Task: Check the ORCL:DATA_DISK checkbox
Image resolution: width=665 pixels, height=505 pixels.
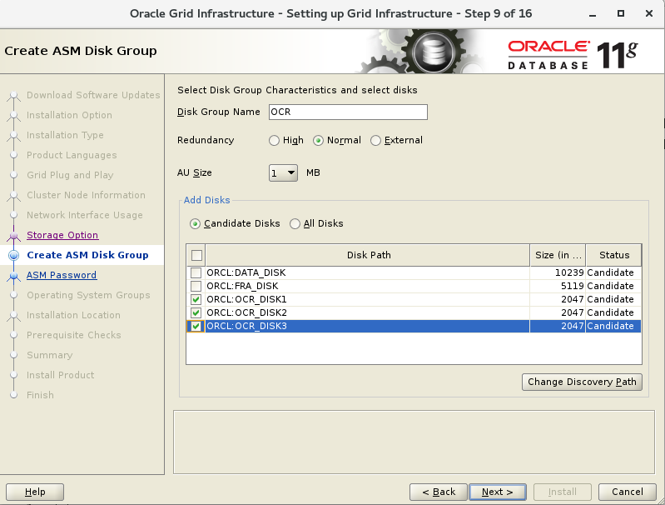Action: pos(196,272)
